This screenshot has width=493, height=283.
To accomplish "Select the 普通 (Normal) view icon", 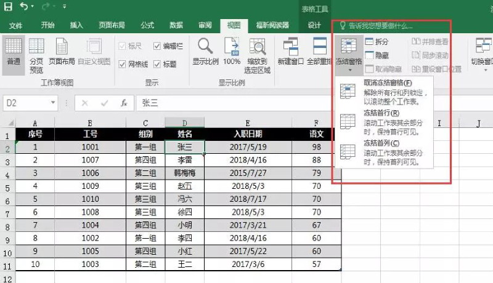I will click(x=13, y=50).
